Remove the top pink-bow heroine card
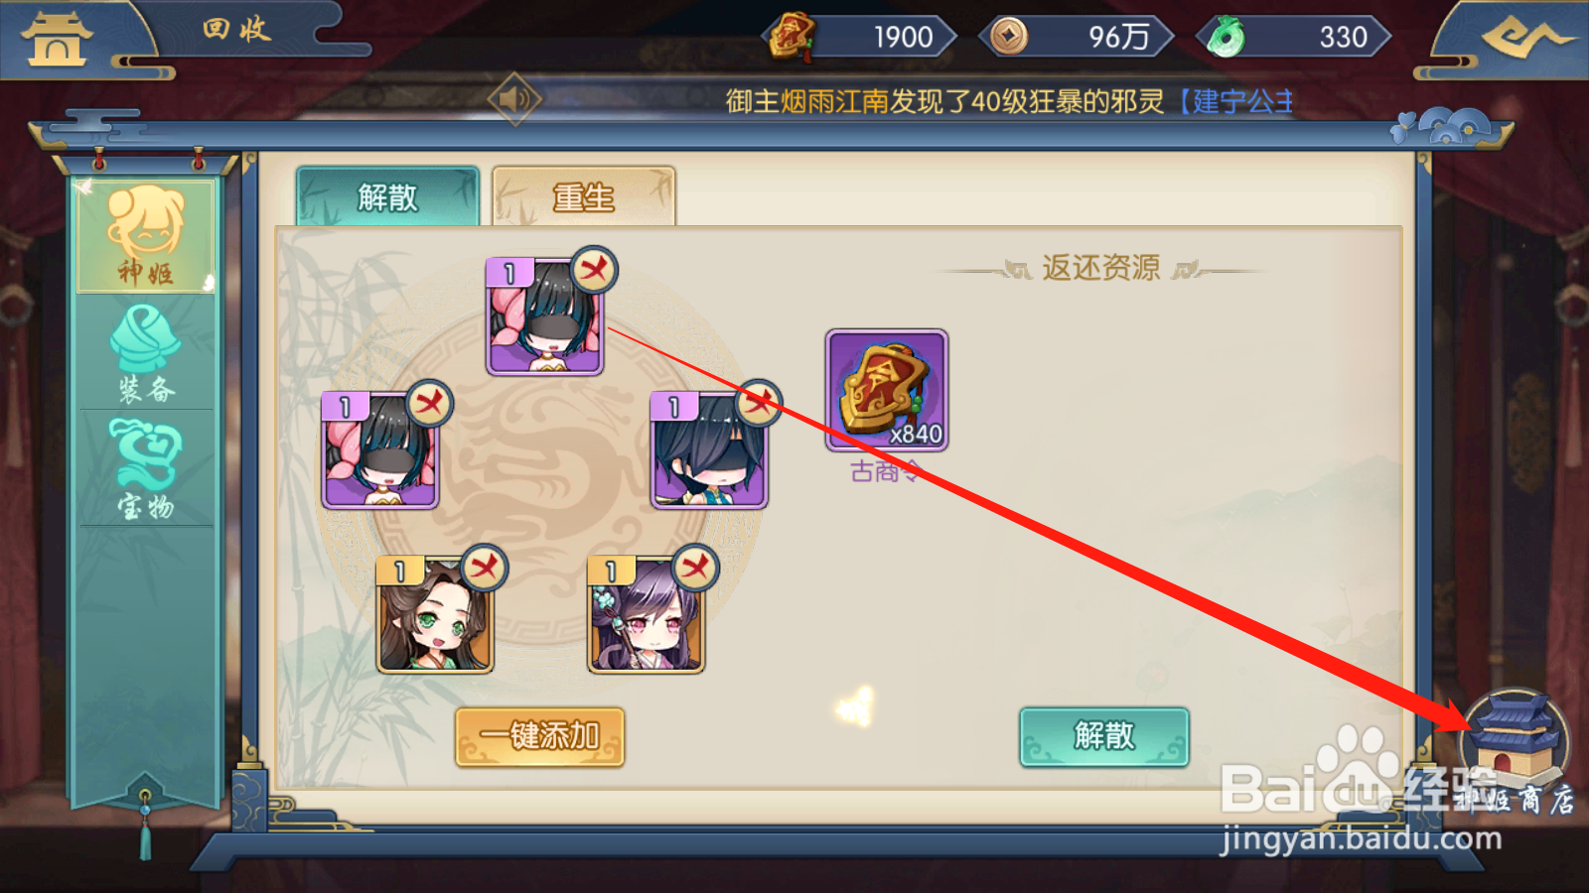1589x893 pixels. point(594,270)
